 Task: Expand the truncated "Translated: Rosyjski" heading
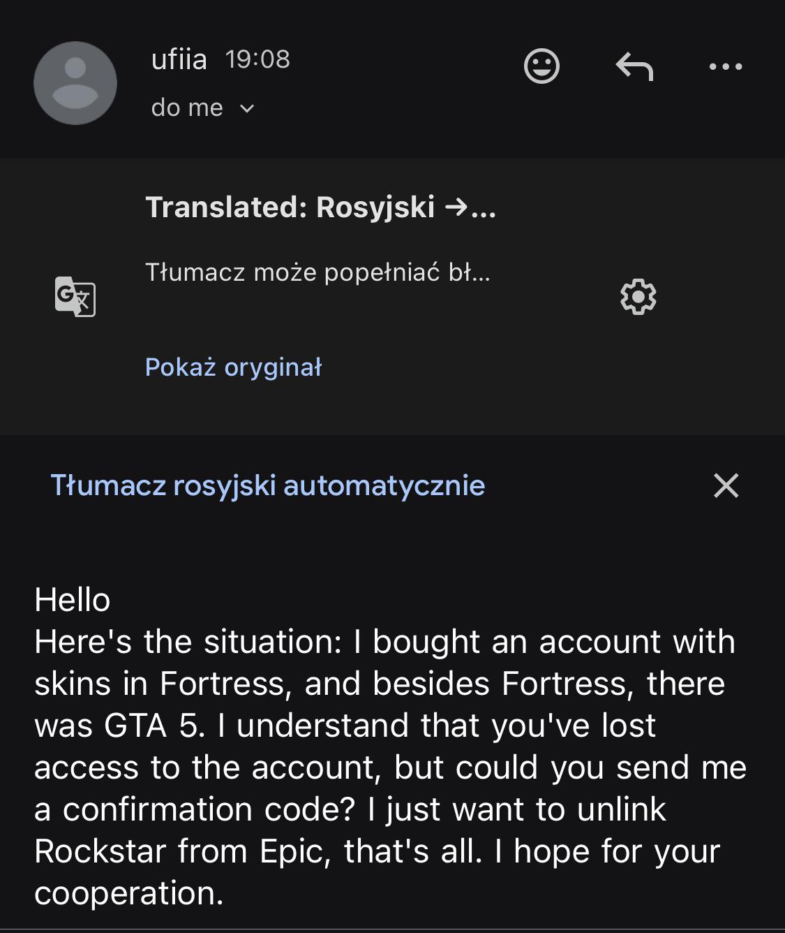(x=320, y=207)
